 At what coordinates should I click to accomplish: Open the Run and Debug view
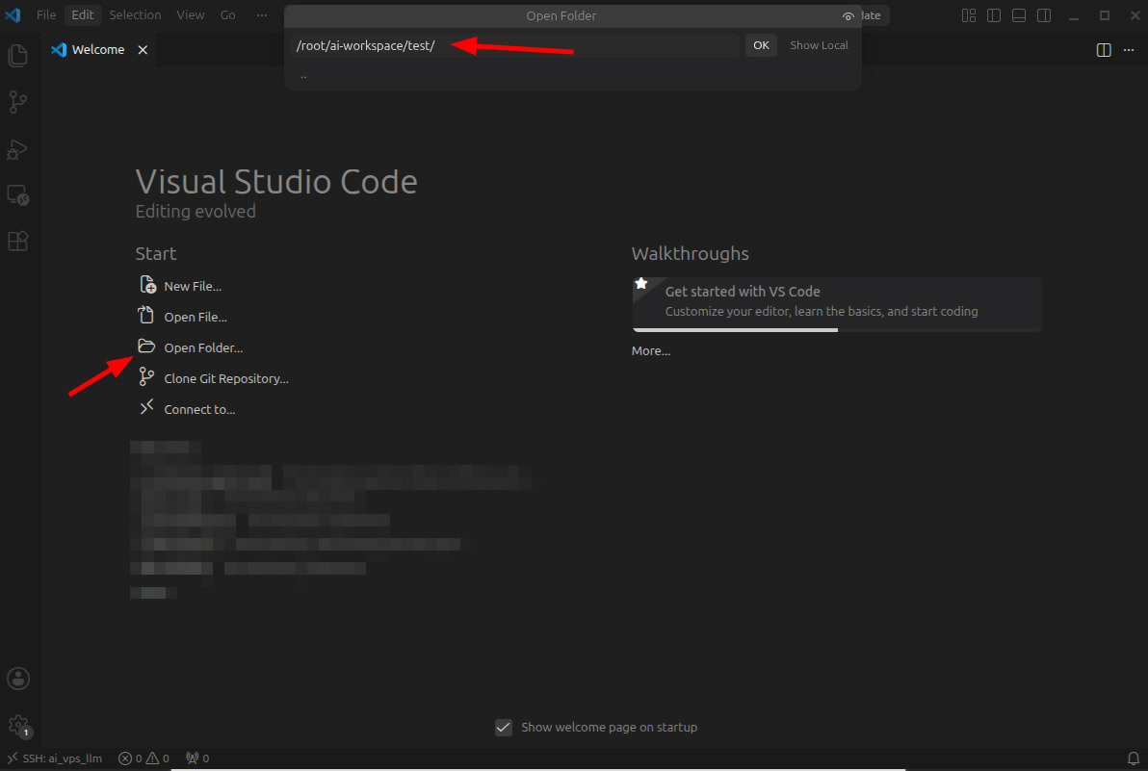(17, 149)
